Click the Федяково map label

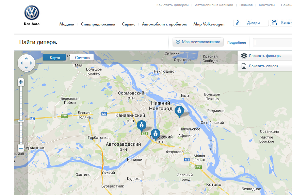(x=175, y=152)
